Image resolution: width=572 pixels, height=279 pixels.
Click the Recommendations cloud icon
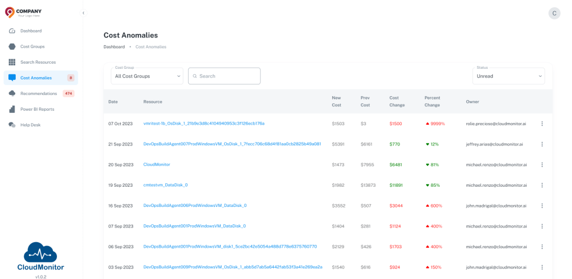[x=12, y=93]
